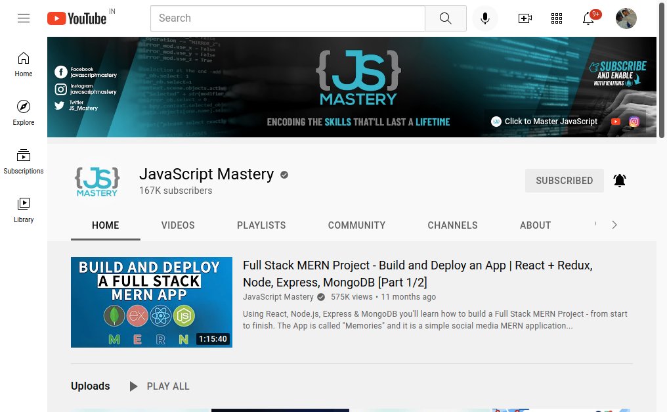Screen dimensions: 667x412
Task: Click the '167K subscribers' text
Action: click(176, 191)
